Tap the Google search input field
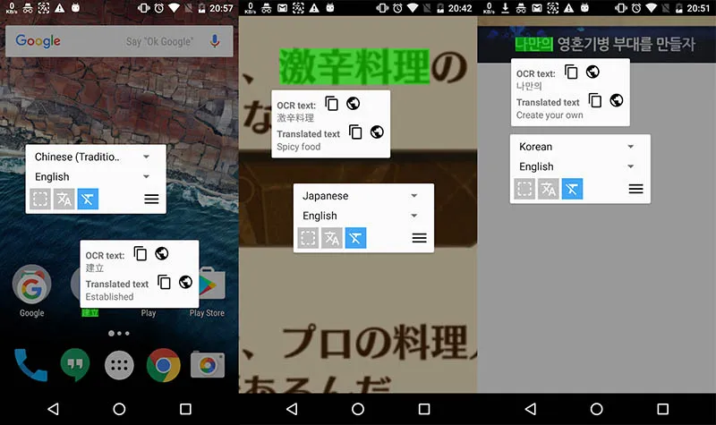 tap(107, 41)
